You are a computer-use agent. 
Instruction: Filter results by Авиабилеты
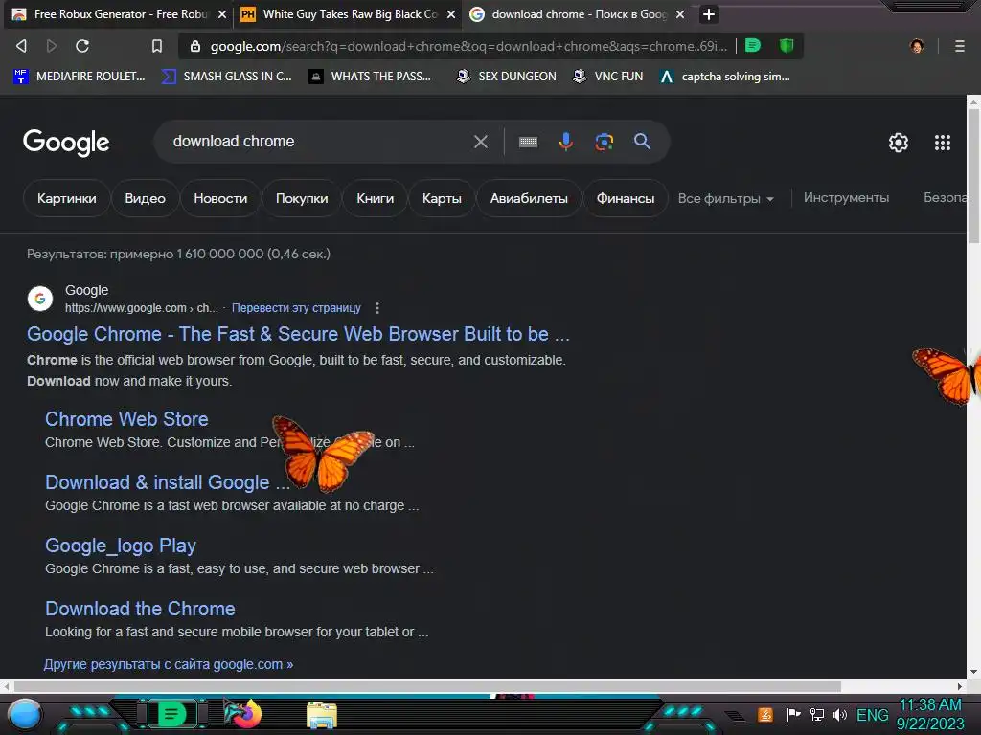tap(529, 198)
